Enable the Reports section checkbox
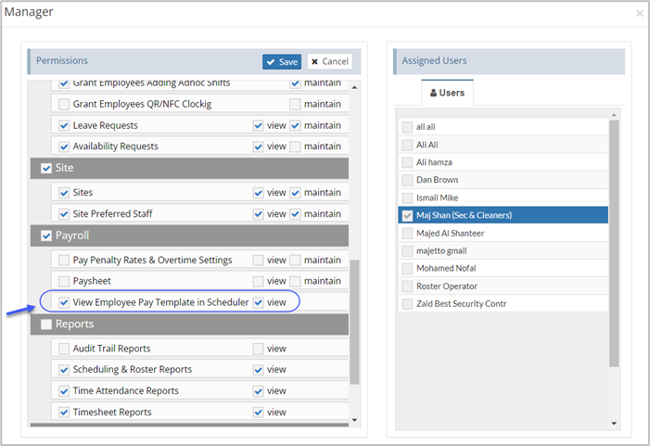The width and height of the screenshot is (650, 446). [46, 325]
